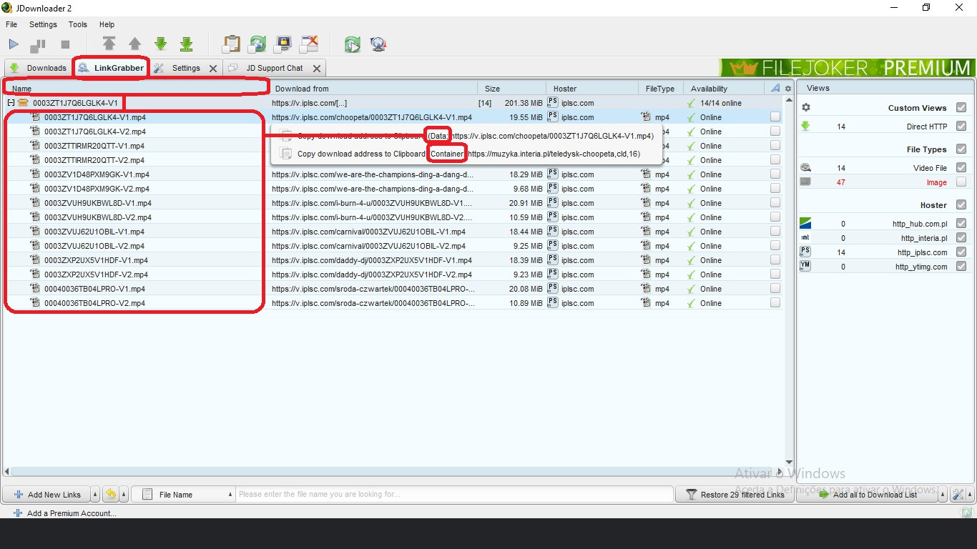Uncheck the http_interia.pl hoster filter
977x549 pixels.
961,237
